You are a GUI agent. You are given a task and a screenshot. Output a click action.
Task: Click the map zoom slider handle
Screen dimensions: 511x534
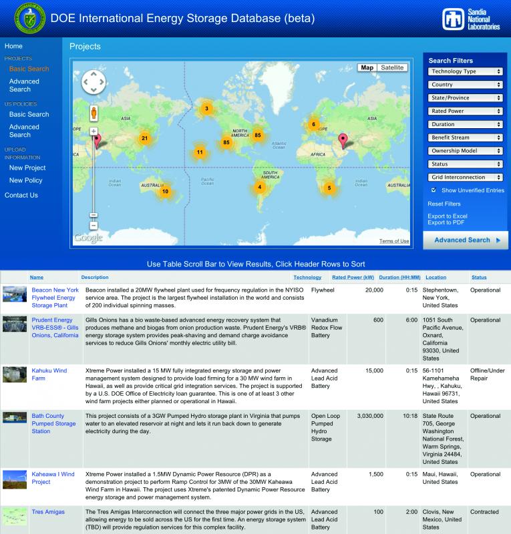click(x=94, y=215)
